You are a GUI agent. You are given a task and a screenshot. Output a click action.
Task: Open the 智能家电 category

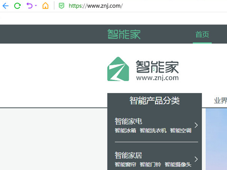click(128, 121)
